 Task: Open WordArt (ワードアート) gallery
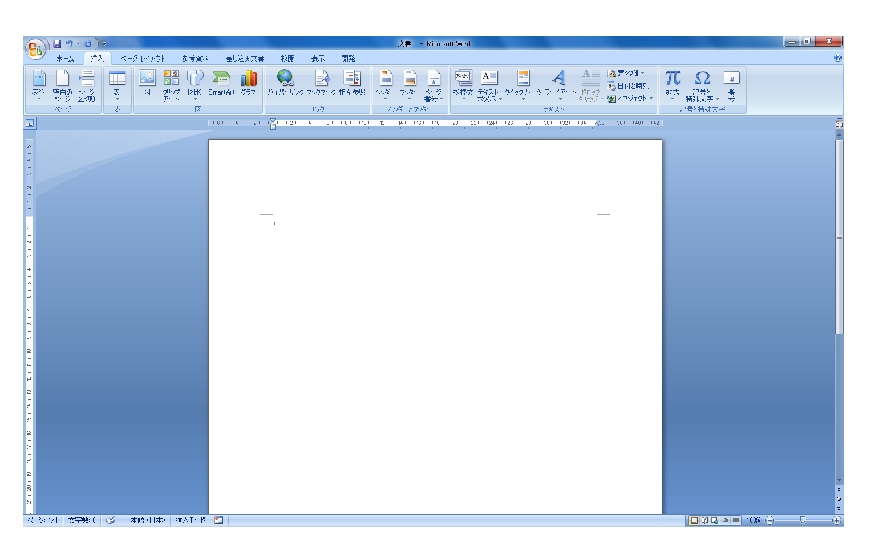tap(560, 85)
